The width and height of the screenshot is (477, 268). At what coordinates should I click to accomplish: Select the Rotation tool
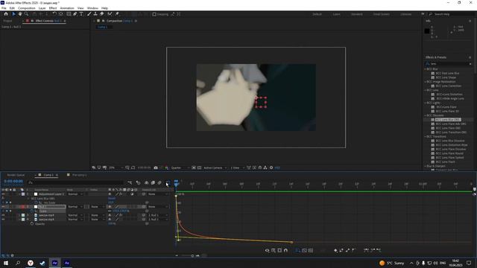click(54, 14)
